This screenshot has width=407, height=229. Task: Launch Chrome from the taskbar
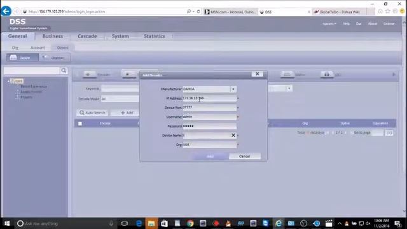point(190,223)
